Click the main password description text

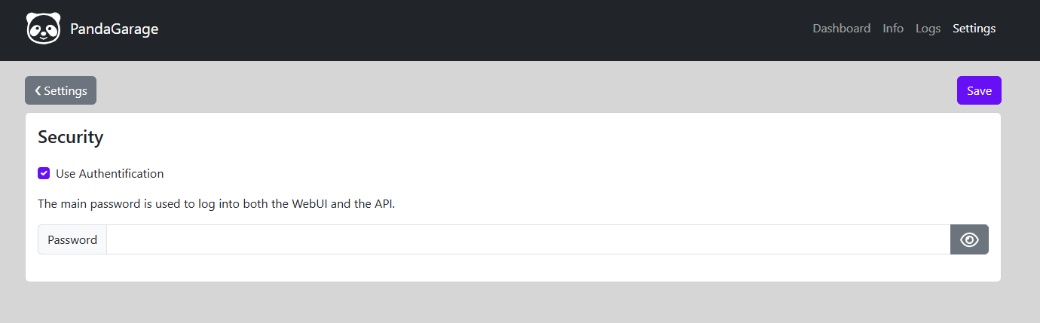tap(216, 203)
